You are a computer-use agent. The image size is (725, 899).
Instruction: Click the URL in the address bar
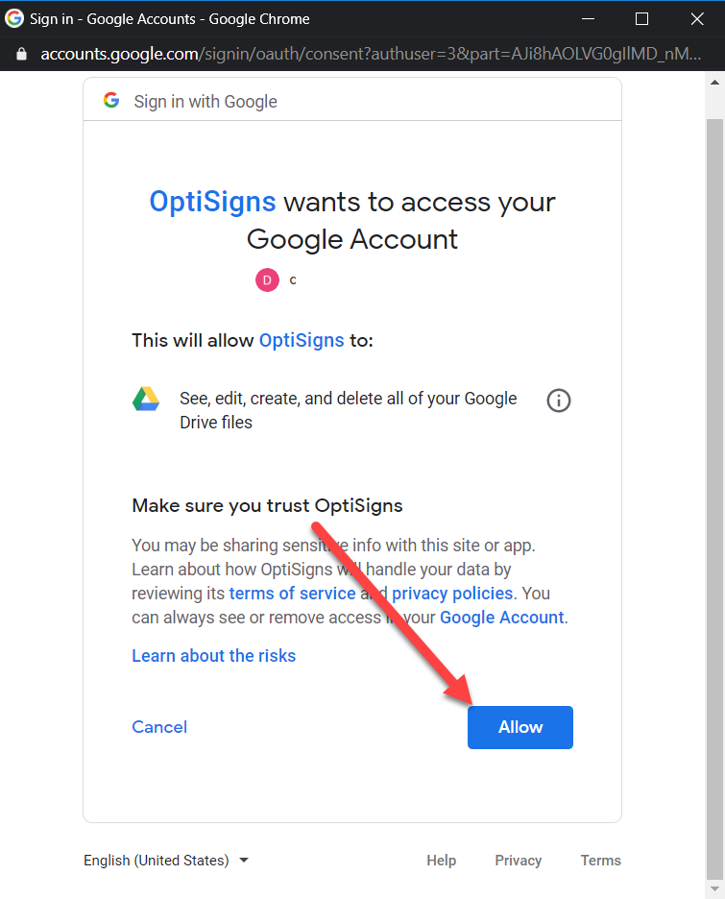371,54
